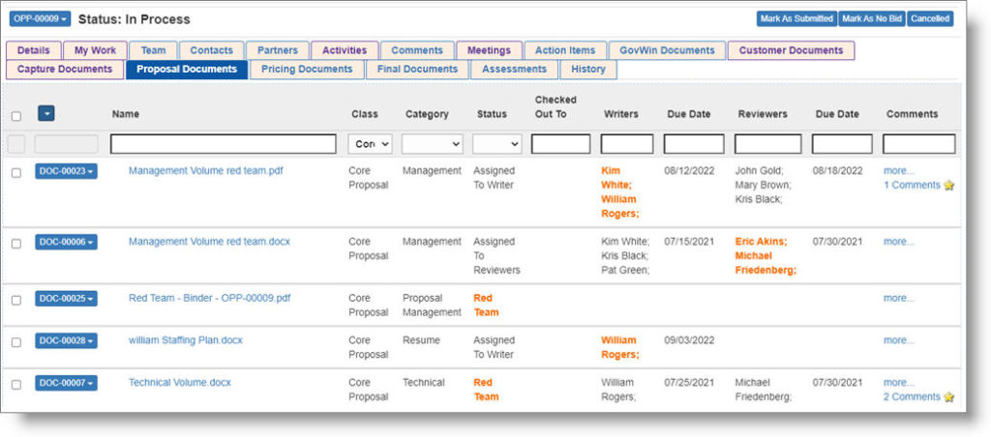
Task: Click the Category column header
Action: click(427, 114)
